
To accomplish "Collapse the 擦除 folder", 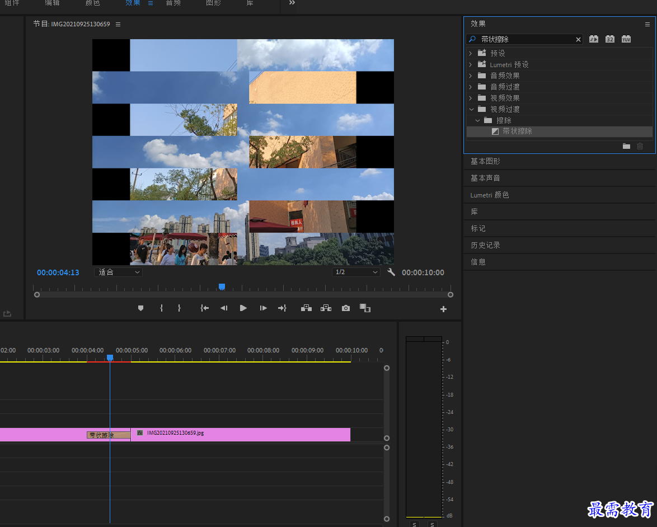I will [x=478, y=121].
